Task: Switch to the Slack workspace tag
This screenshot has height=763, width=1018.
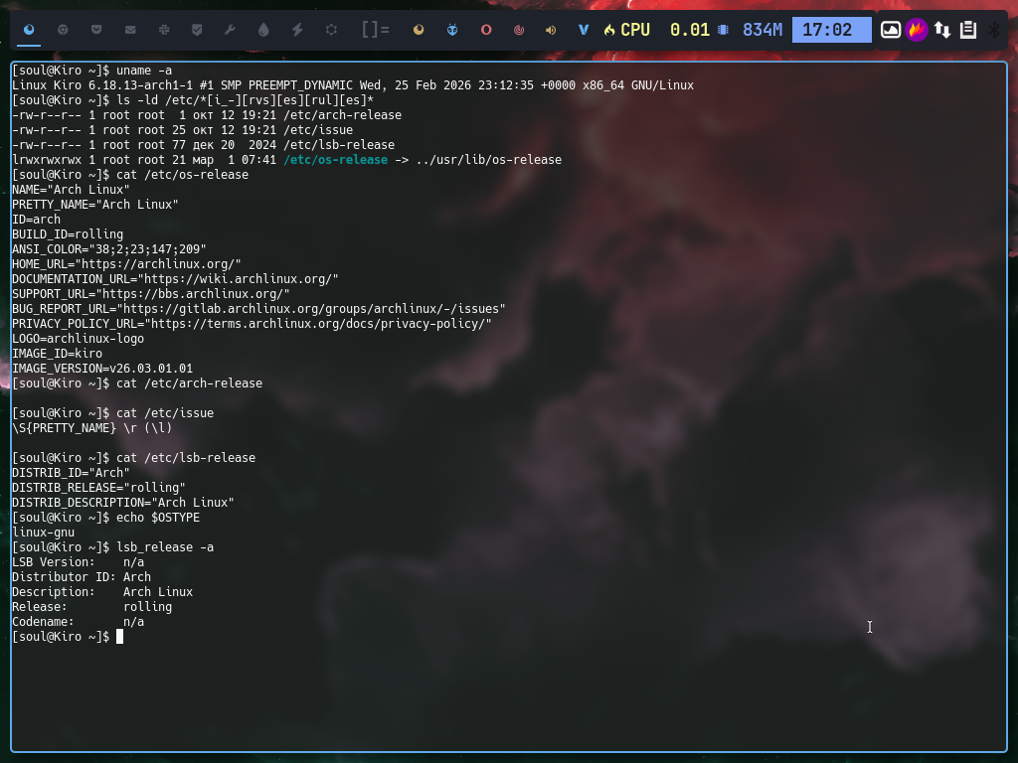Action: click(164, 30)
